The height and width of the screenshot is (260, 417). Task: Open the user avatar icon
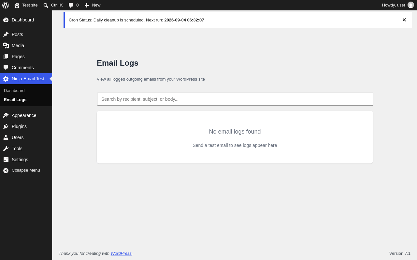411,5
